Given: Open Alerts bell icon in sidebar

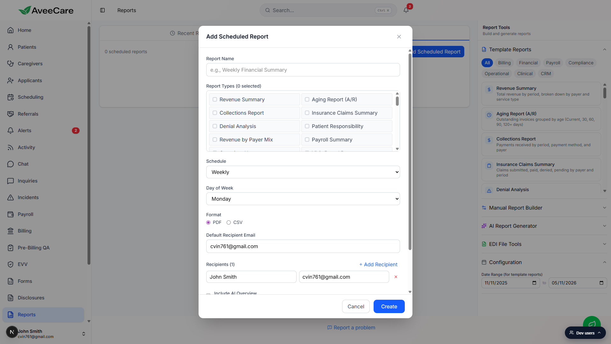Looking at the screenshot, I should tap(11, 131).
